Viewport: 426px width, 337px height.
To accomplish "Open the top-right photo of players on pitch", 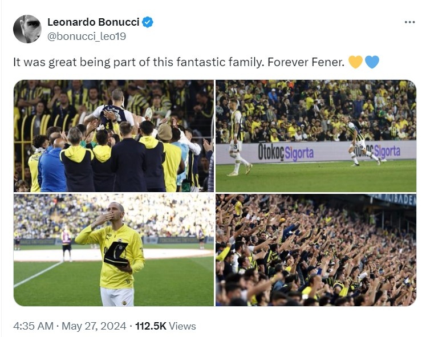I will point(316,136).
